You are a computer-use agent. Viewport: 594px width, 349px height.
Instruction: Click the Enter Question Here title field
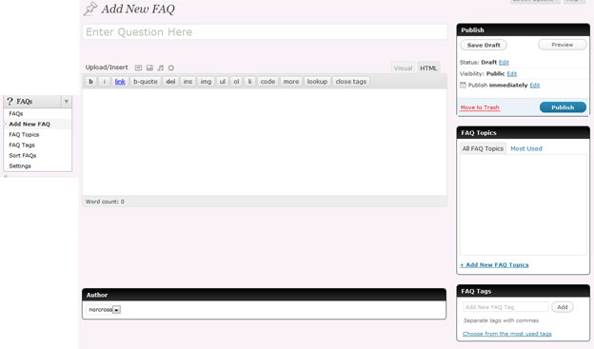point(265,32)
